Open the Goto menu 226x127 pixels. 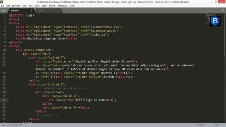point(37,6)
